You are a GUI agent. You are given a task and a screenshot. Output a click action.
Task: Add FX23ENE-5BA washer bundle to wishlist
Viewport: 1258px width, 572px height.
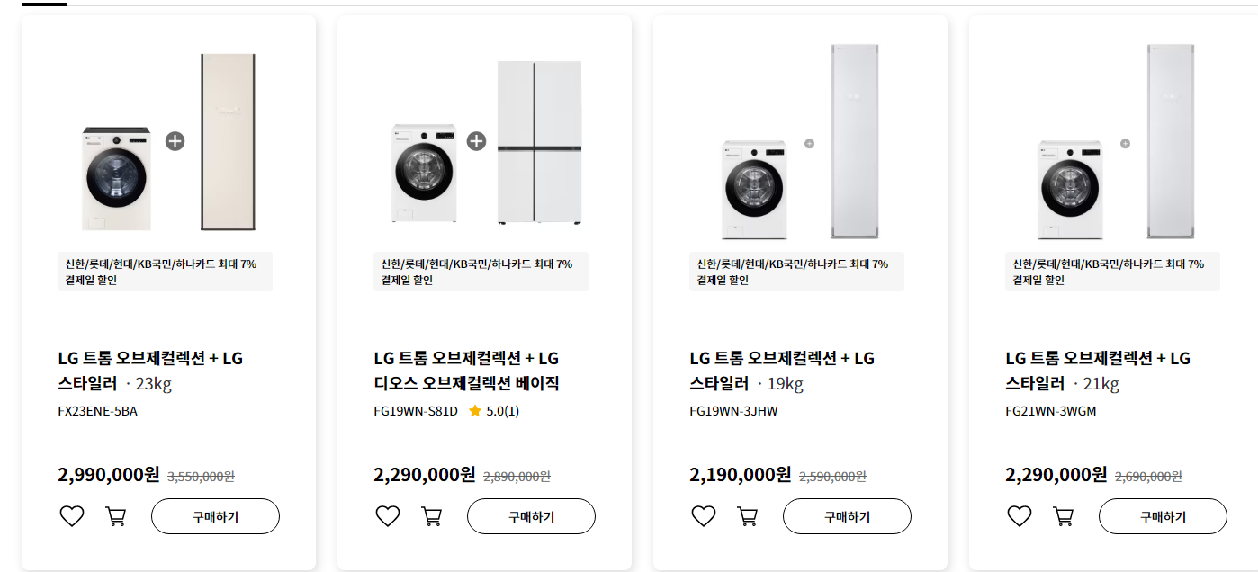(71, 515)
